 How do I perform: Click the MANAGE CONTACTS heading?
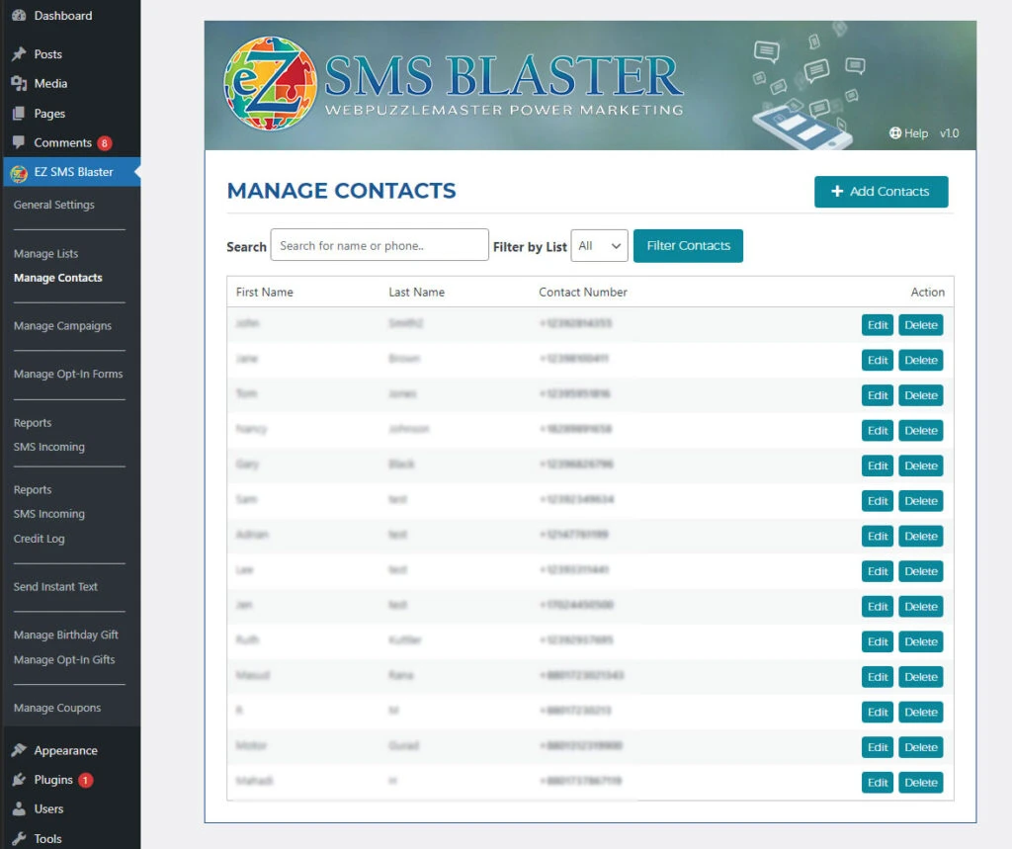tap(341, 191)
